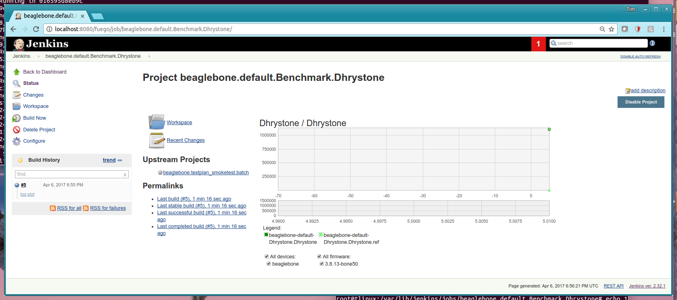
Task: Click the Disable Project button
Action: [x=641, y=102]
